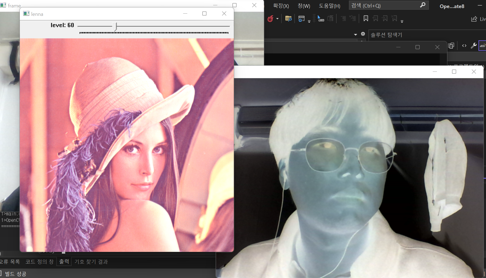
Task: Click the 'level: 60' label in lenna window
Action: click(62, 25)
